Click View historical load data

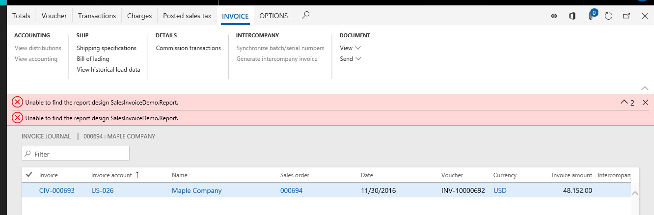(109, 70)
